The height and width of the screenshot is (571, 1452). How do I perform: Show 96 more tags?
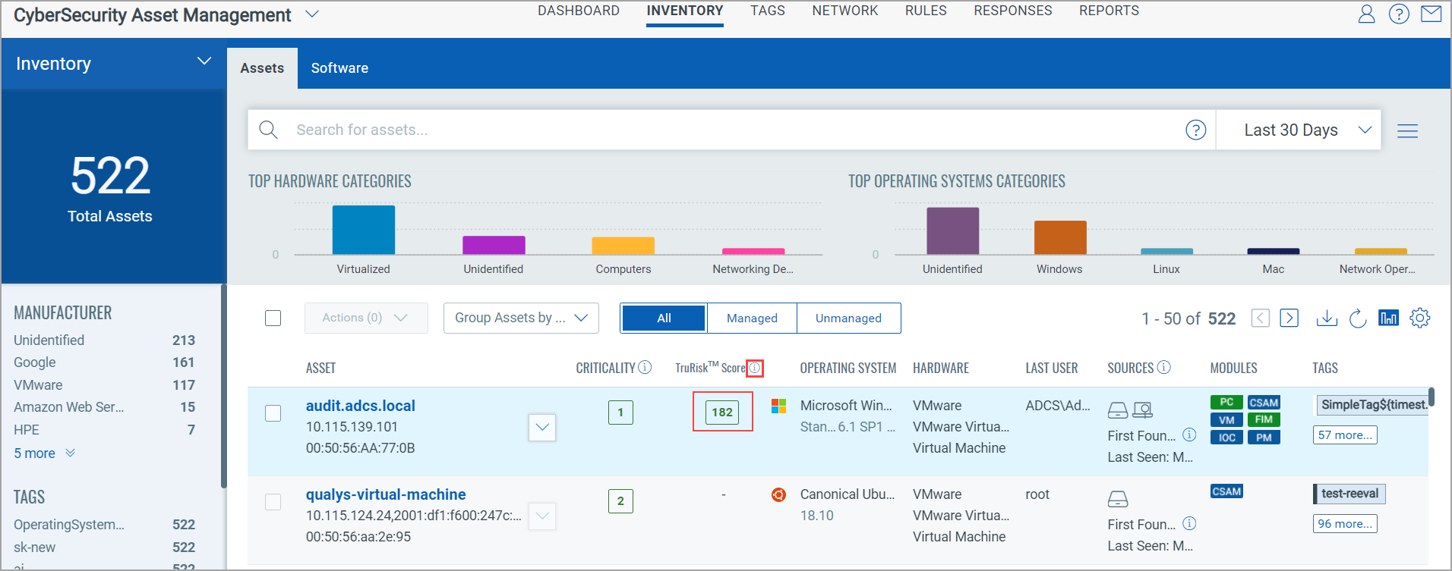(1345, 524)
